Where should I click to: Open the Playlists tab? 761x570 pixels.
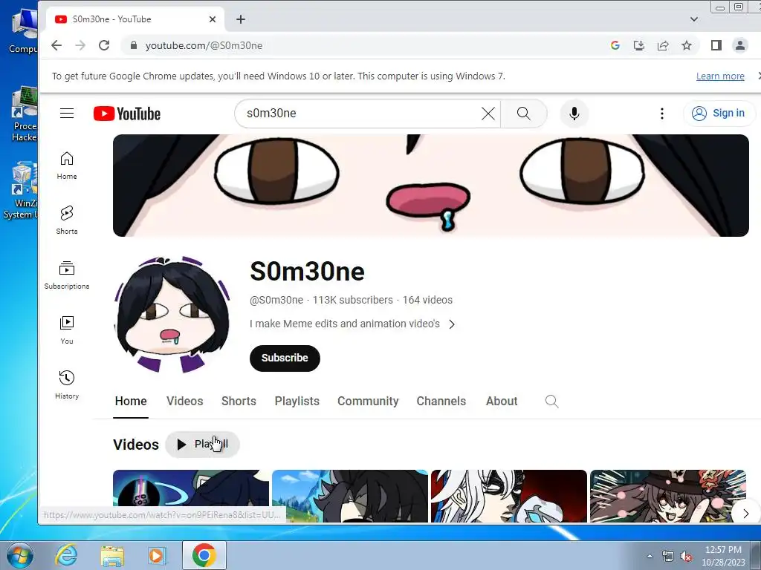click(297, 402)
